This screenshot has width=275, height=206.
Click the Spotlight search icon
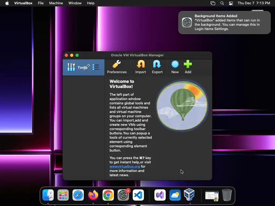click(222, 3)
